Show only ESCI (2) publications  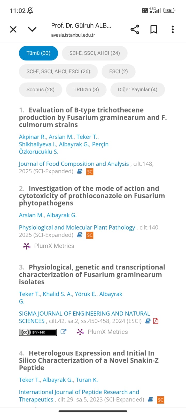pyautogui.click(x=119, y=71)
